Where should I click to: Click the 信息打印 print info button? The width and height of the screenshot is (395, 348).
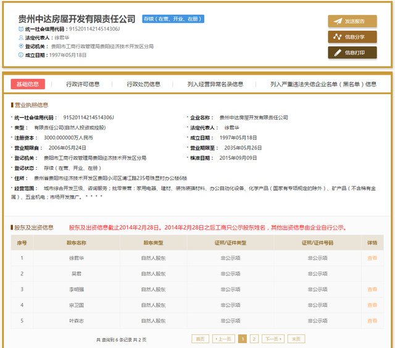(x=352, y=52)
